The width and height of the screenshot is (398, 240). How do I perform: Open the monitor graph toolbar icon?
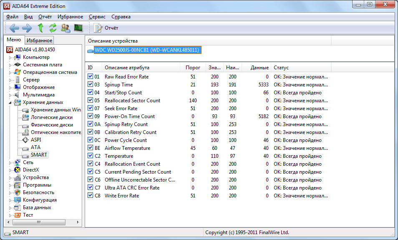[x=78, y=28]
